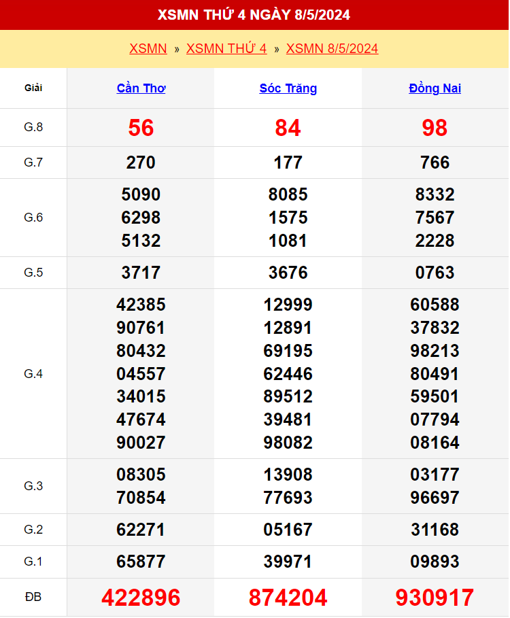Click Đồng Nai G.7 number 766
The width and height of the screenshot is (510, 618).
pyautogui.click(x=435, y=162)
